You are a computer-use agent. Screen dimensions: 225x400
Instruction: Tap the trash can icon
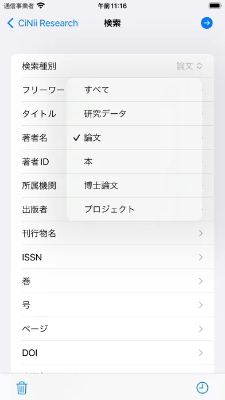click(22, 388)
